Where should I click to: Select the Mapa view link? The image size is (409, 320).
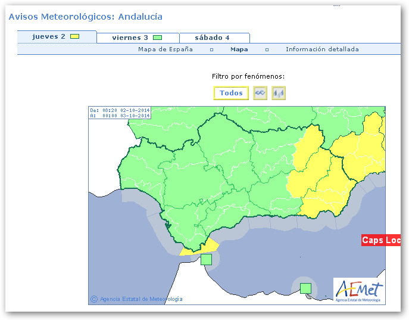[x=239, y=49]
